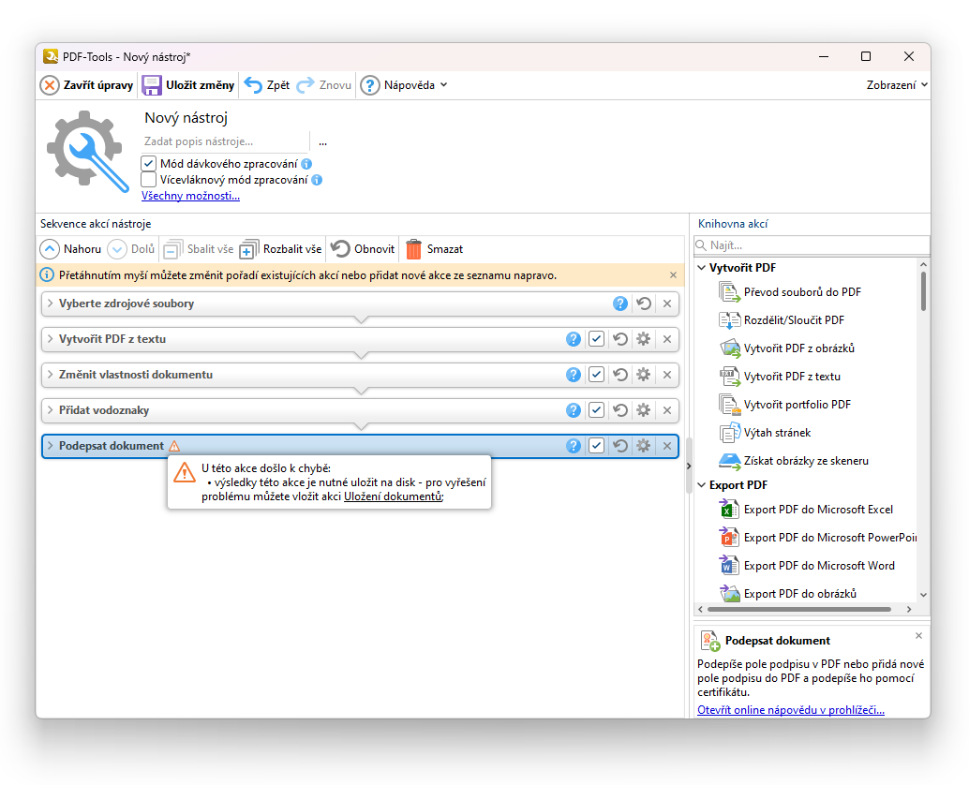Remove the Přidat vodoznaky action

pyautogui.click(x=667, y=410)
